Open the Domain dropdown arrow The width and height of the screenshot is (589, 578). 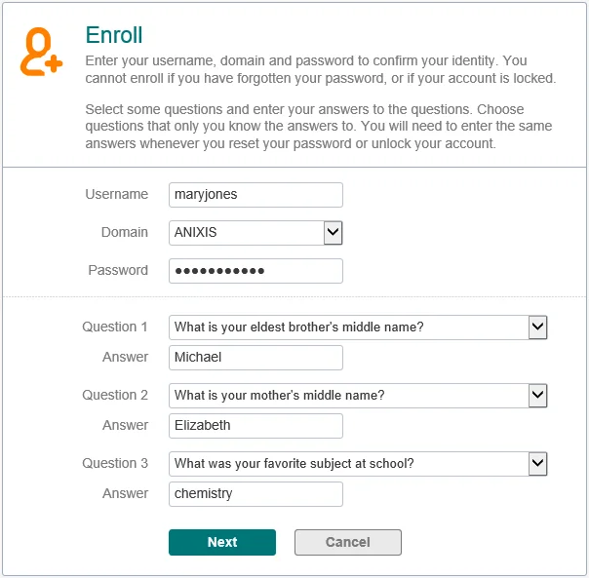pyautogui.click(x=333, y=233)
